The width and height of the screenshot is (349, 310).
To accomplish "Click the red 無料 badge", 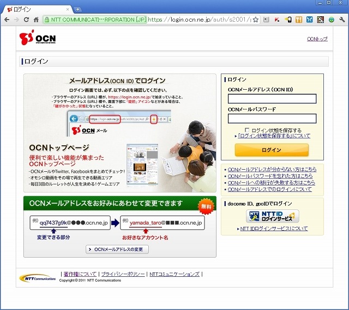I will coord(206,207).
